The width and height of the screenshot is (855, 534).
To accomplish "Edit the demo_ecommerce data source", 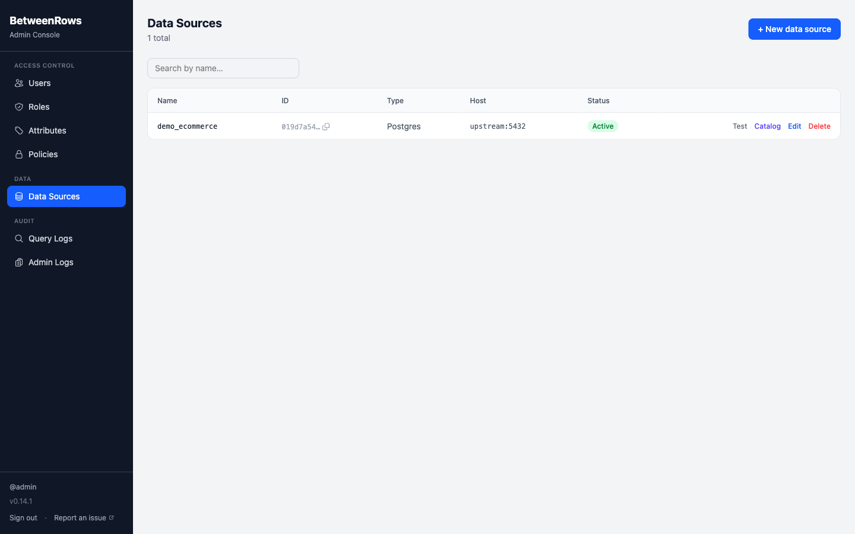I will pyautogui.click(x=794, y=126).
